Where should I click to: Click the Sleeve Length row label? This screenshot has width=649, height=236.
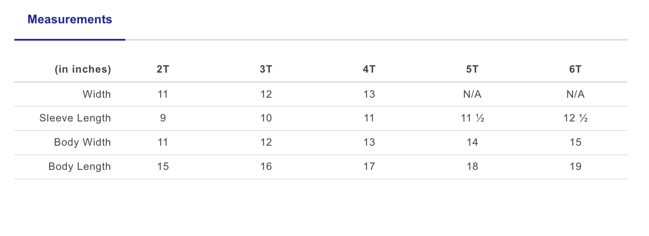(x=75, y=118)
